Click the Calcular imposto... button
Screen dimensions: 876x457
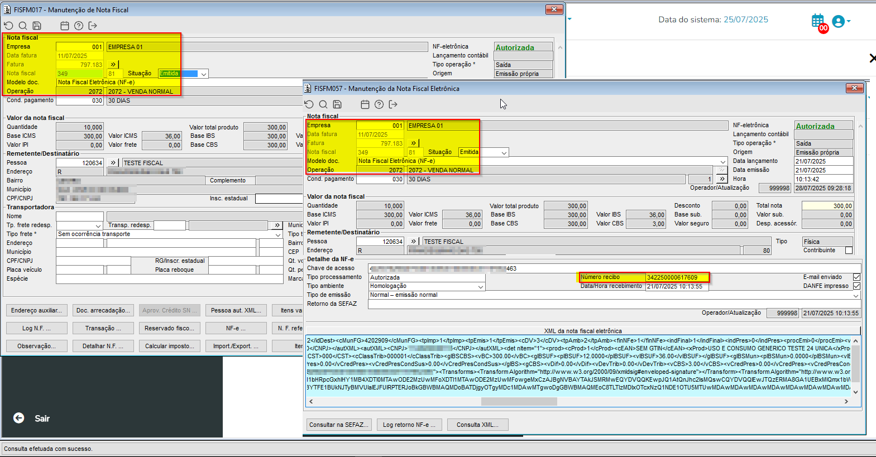pyautogui.click(x=170, y=346)
